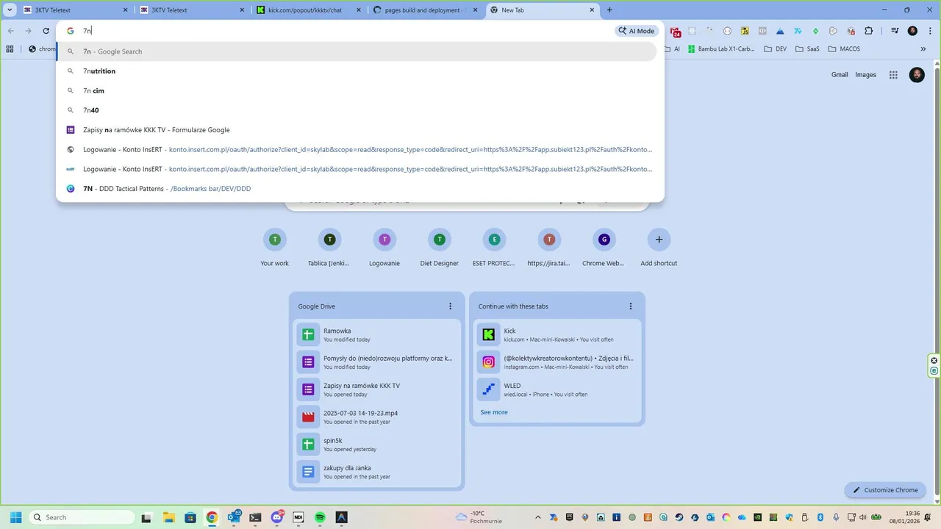941x529 pixels.
Task: Open the 'Chrome Web...' shortcut
Action: click(x=604, y=247)
